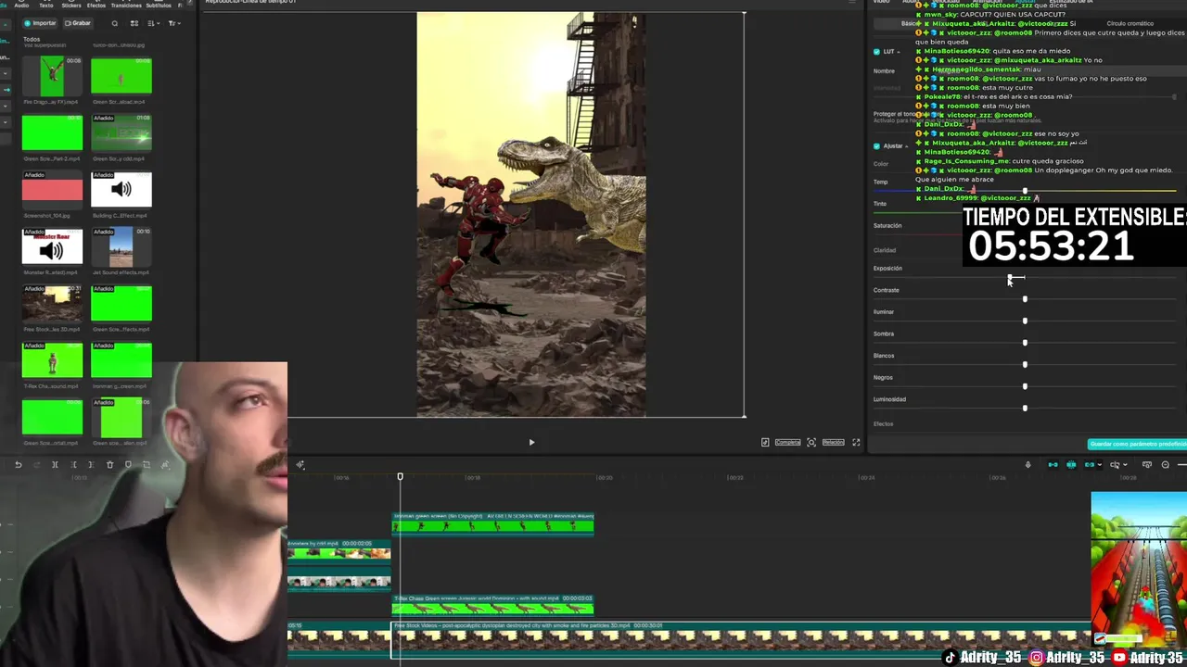Click the music note icon under preview
This screenshot has width=1187, height=667.
tap(765, 443)
